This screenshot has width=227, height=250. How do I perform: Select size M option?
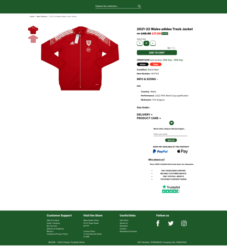(x=146, y=43)
